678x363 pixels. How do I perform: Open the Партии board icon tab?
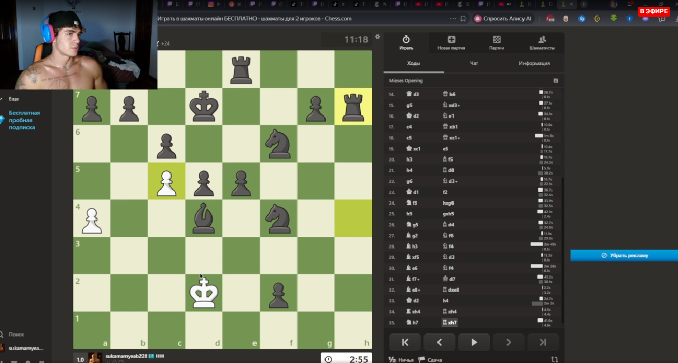(497, 42)
